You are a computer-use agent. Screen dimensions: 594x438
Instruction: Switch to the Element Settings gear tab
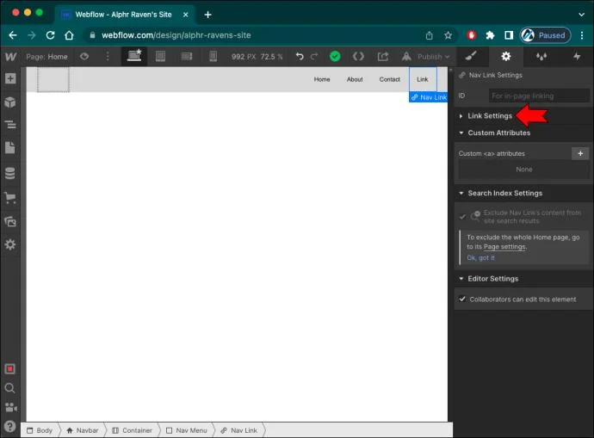(505, 57)
